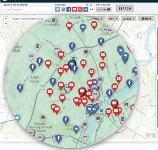Zoom out with the minus button
The height and width of the screenshot is (150, 158).
pos(6,23)
